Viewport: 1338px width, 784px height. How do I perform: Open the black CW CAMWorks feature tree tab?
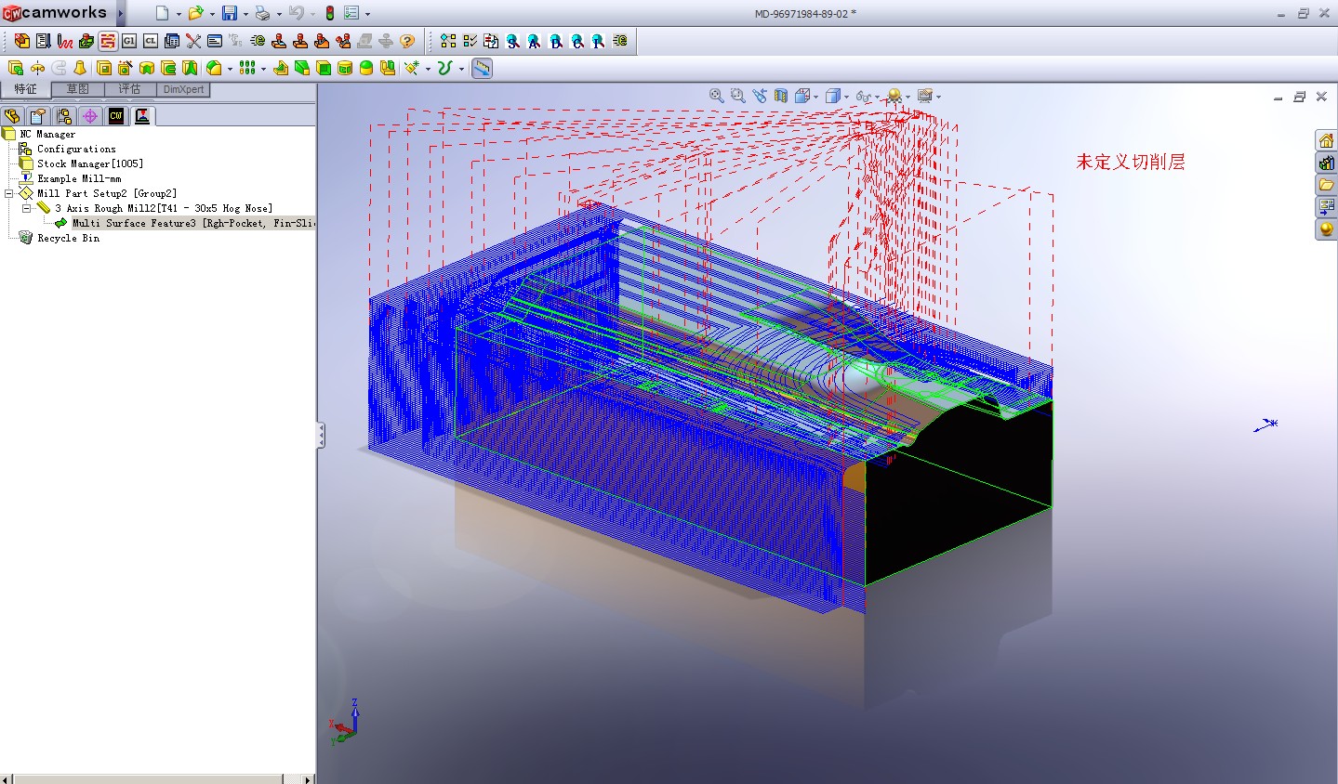[x=115, y=116]
